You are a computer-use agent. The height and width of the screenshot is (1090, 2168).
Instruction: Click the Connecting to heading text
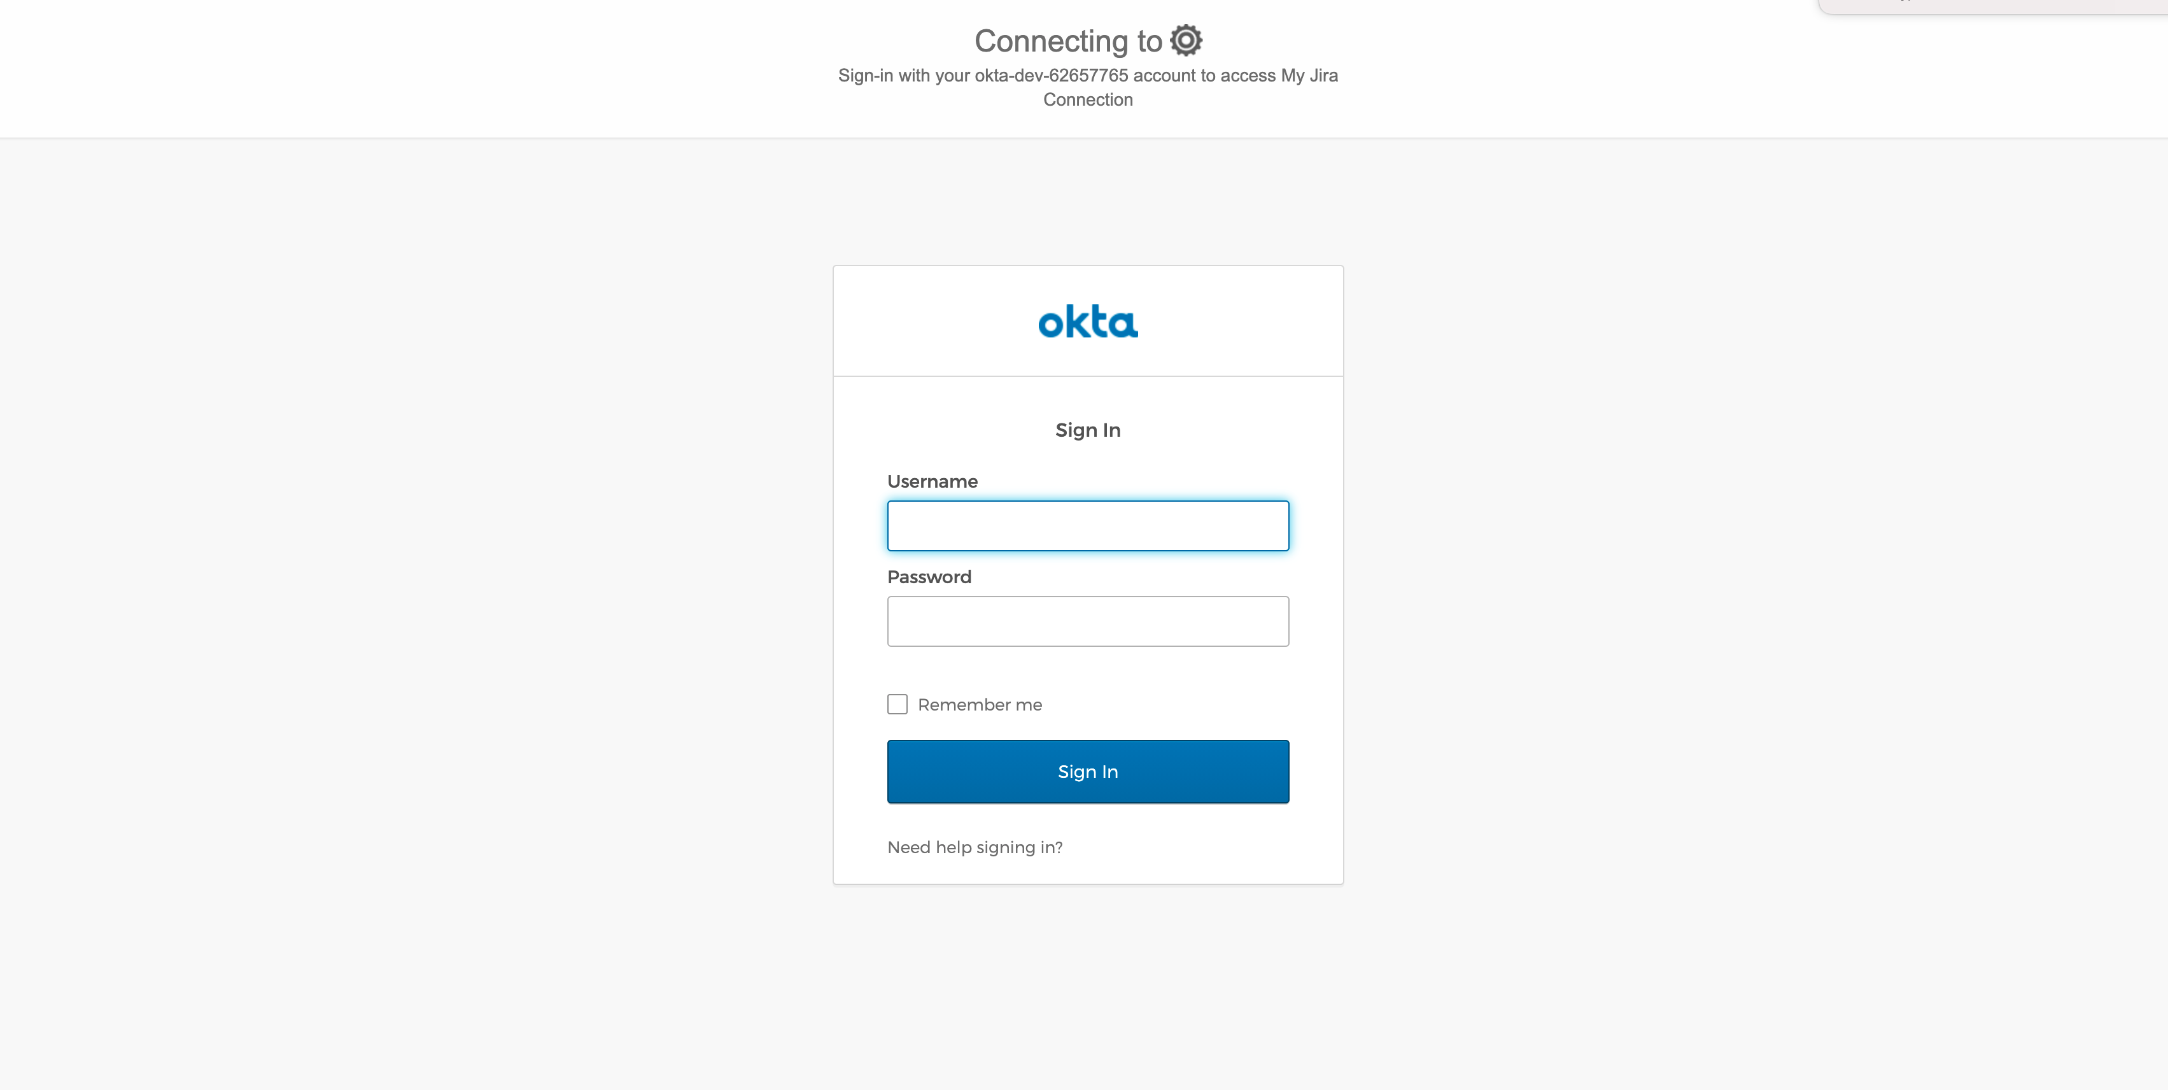[1068, 41]
